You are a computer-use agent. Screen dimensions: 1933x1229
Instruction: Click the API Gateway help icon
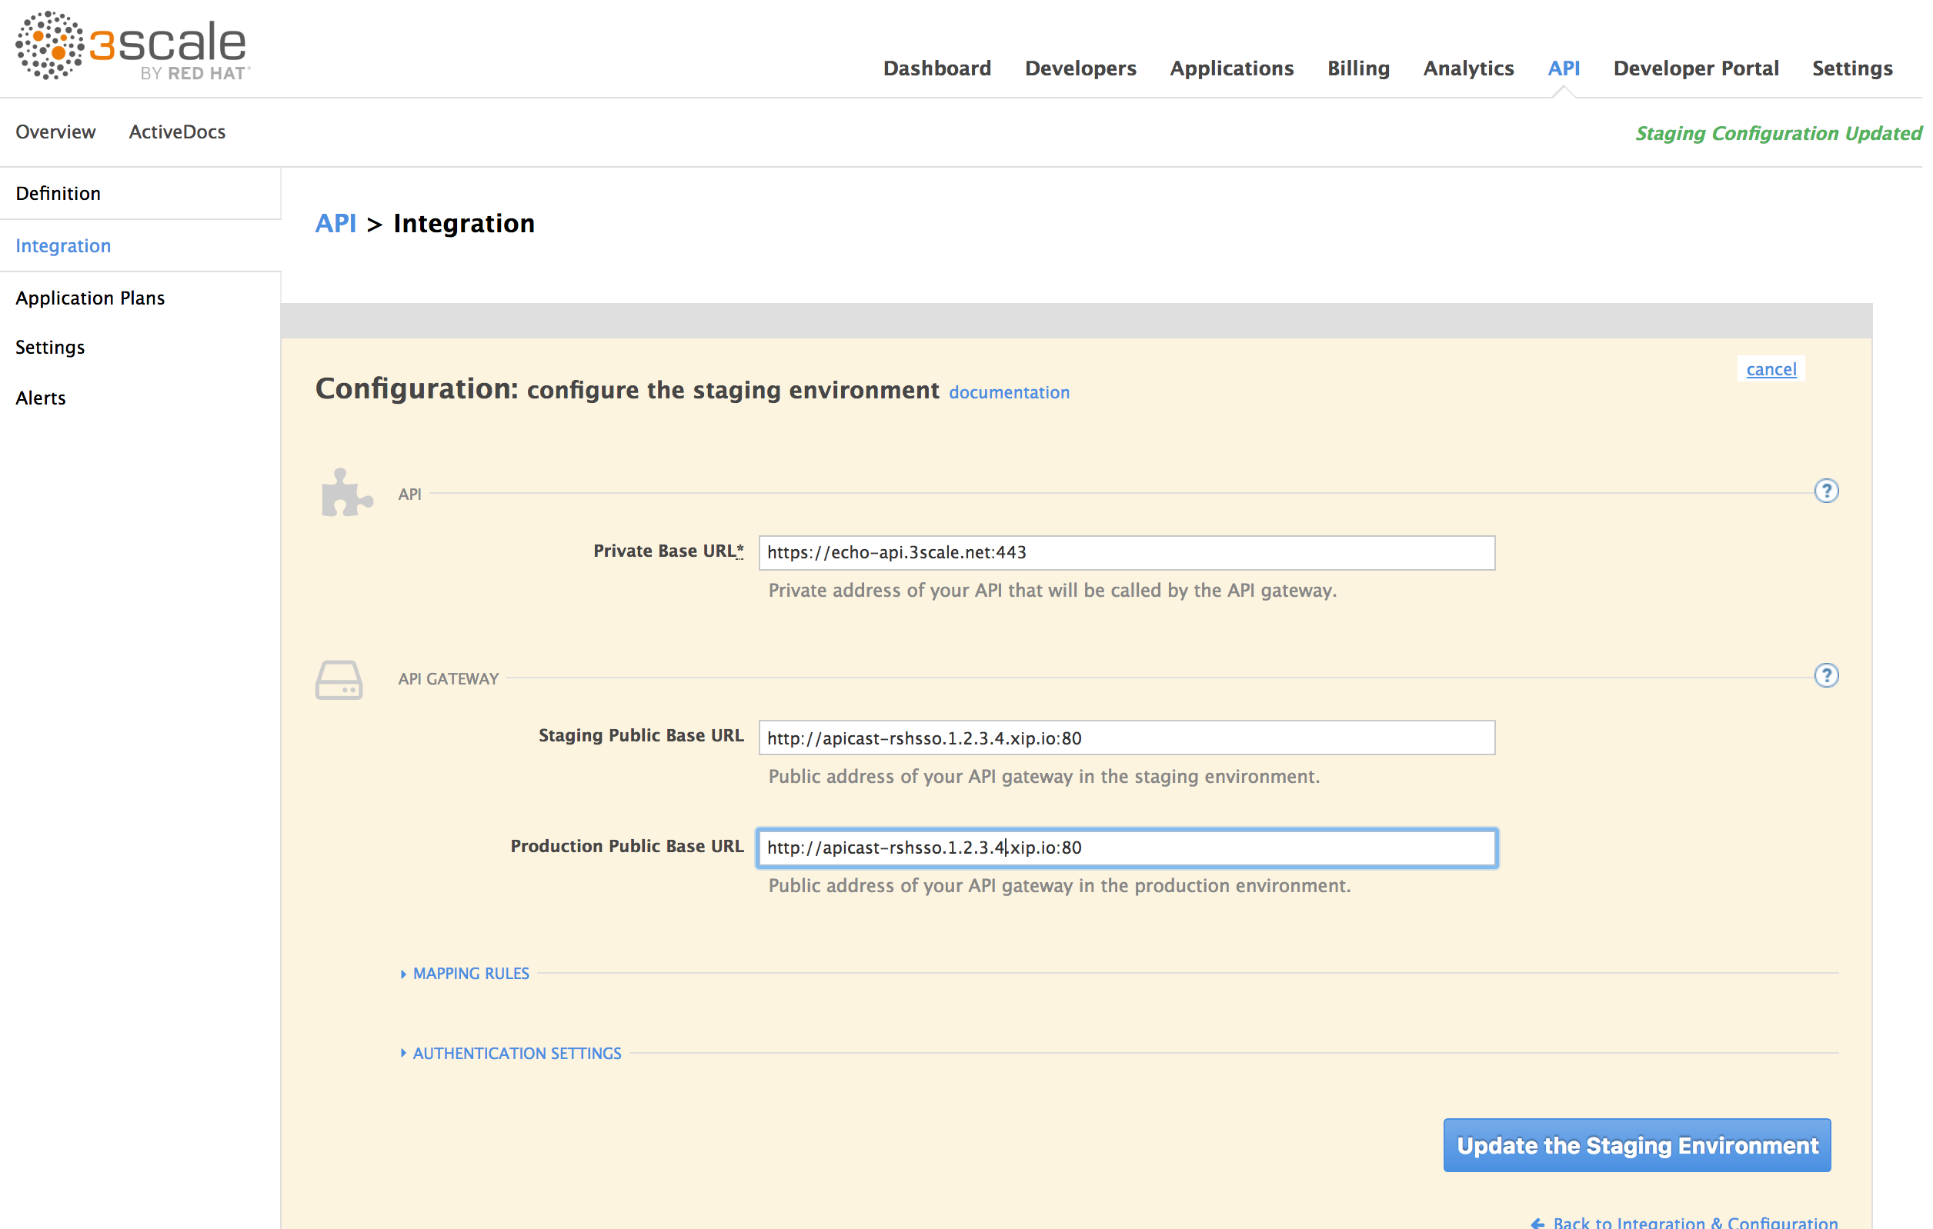(1825, 675)
